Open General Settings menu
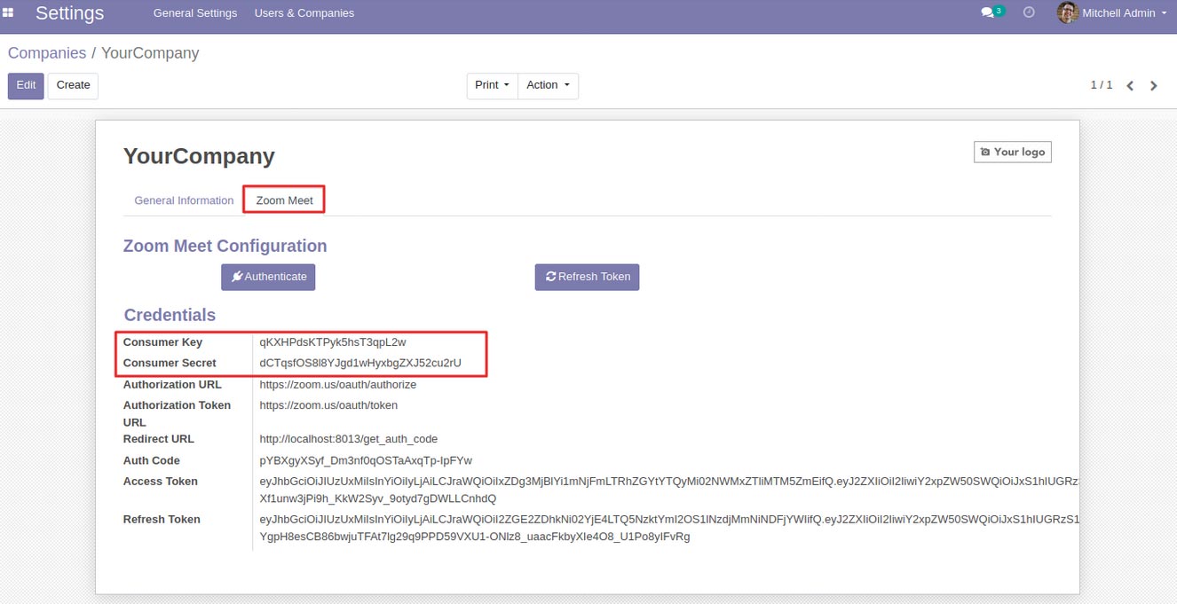This screenshot has width=1177, height=604. tap(195, 13)
